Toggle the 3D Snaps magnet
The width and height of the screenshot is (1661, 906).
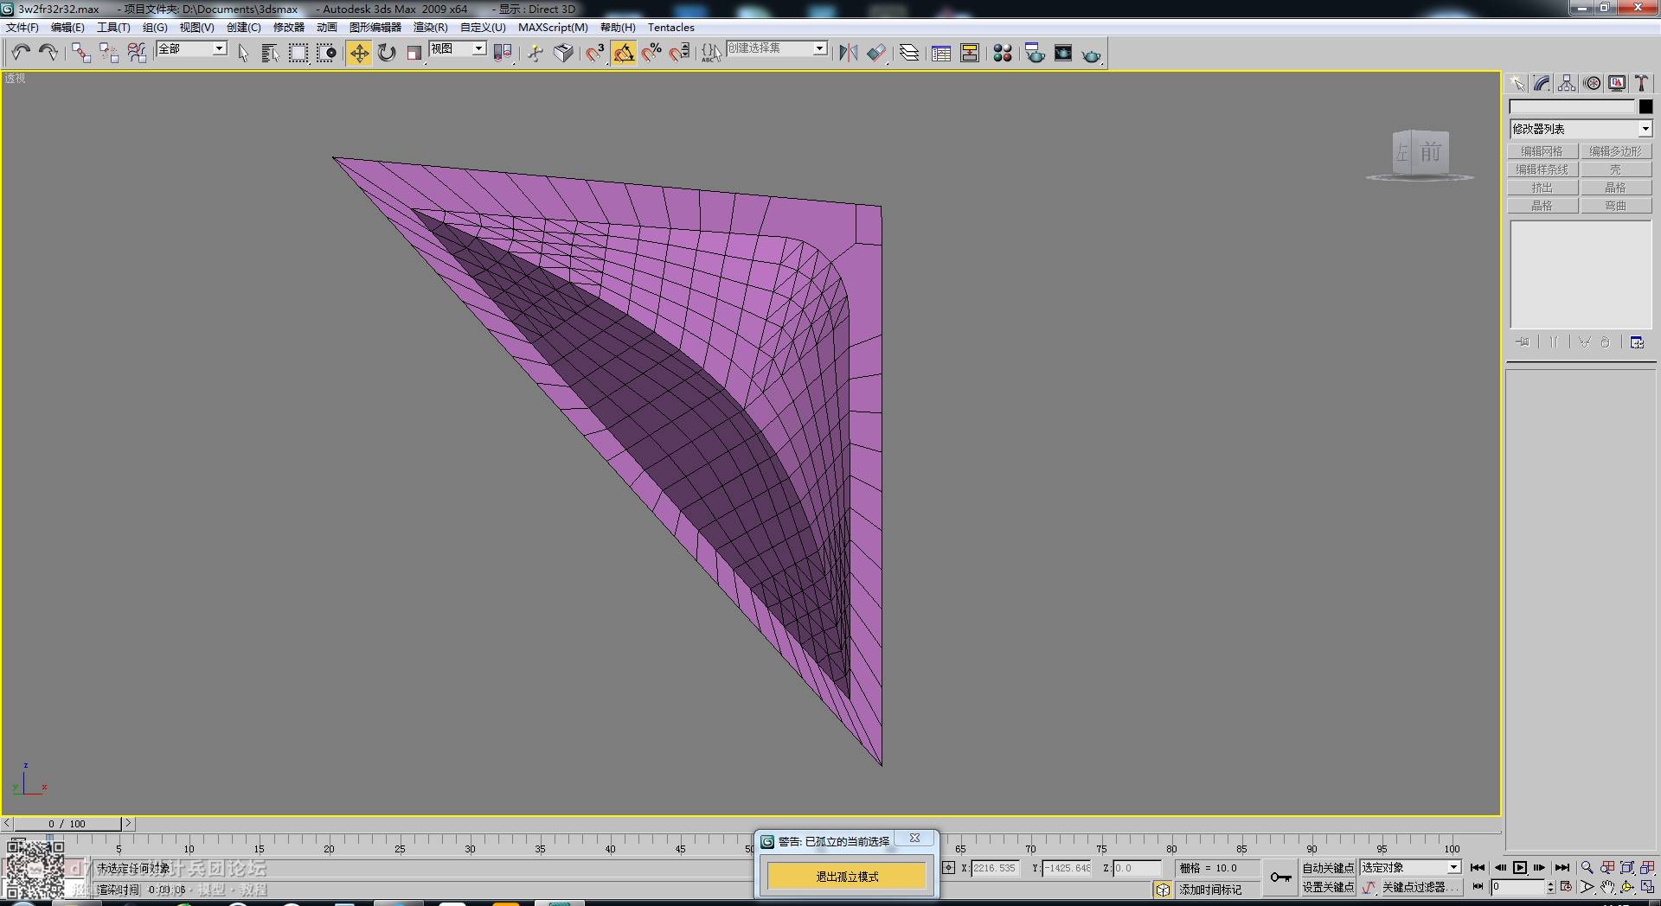[x=595, y=53]
